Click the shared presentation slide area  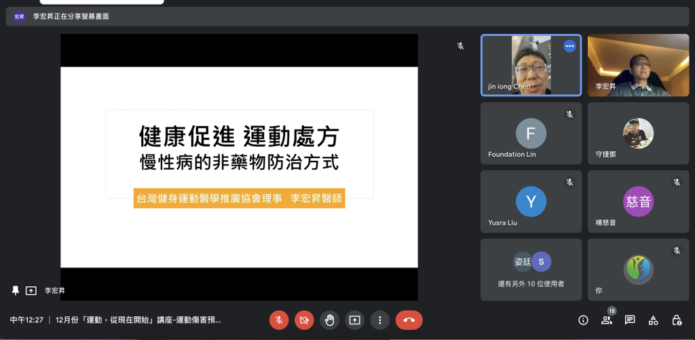pyautogui.click(x=239, y=166)
